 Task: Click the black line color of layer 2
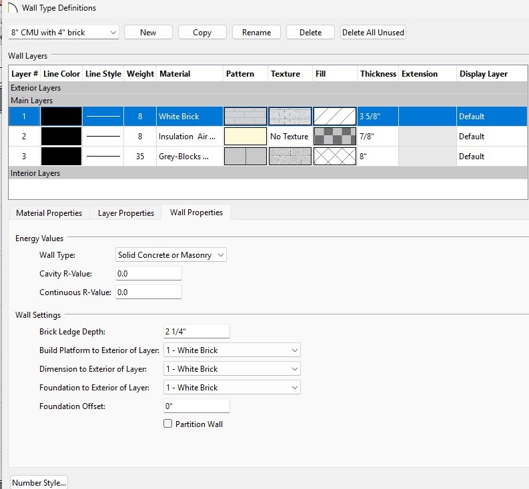click(61, 137)
